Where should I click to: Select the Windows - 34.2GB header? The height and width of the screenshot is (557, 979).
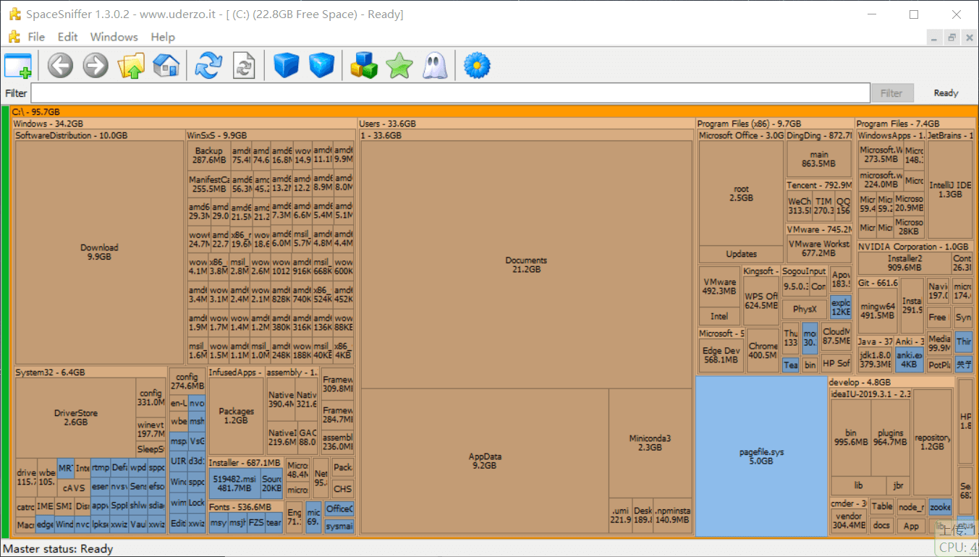click(x=185, y=124)
